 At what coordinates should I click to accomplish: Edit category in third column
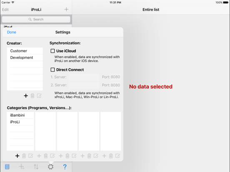(74, 156)
